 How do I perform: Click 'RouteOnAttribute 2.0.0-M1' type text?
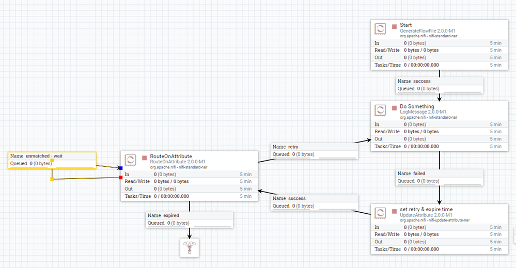[178, 162]
